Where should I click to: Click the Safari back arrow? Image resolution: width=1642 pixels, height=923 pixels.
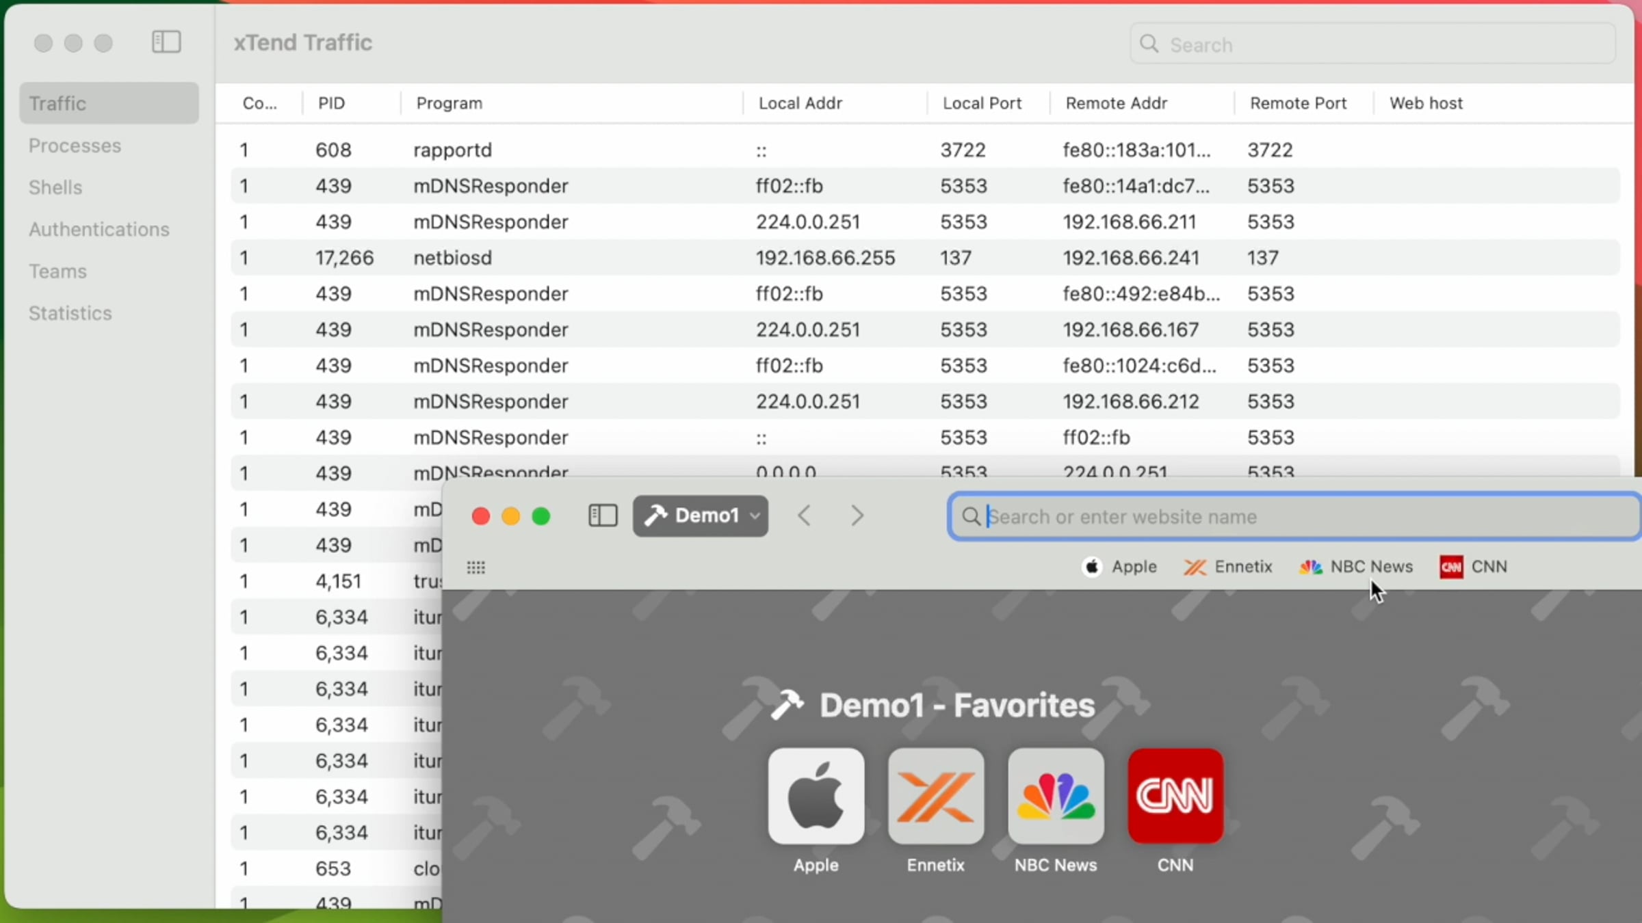[x=805, y=516]
